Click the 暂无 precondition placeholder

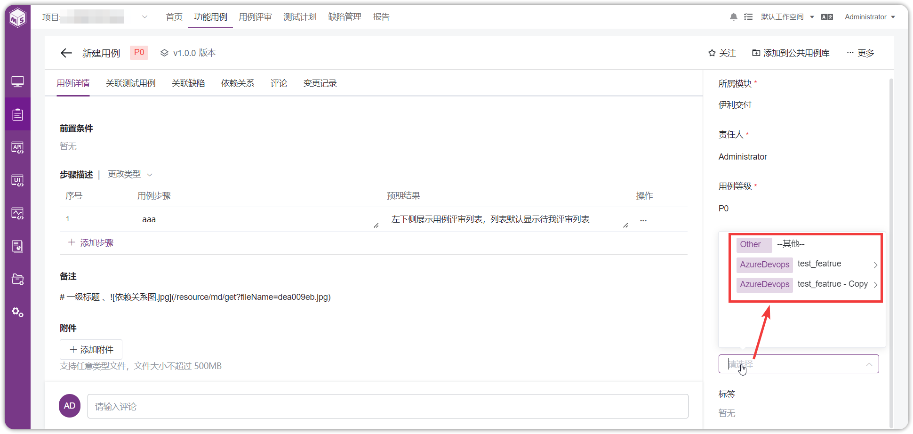pyautogui.click(x=68, y=146)
